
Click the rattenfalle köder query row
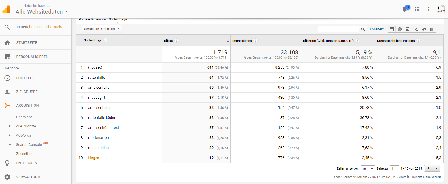click(x=260, y=118)
